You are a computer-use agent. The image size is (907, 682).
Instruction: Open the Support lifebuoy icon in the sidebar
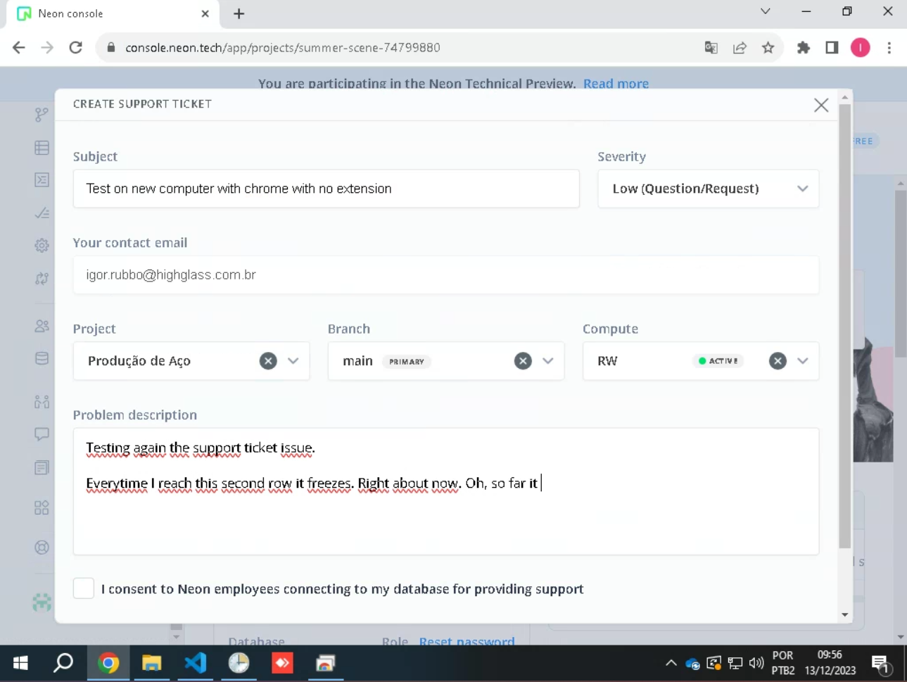coord(42,547)
